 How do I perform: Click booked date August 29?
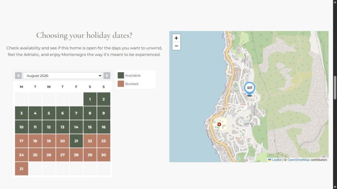[x=90, y=155]
